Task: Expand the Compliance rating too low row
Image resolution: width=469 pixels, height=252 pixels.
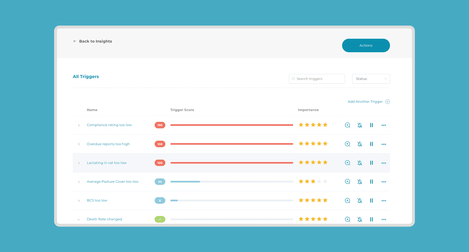Action: pos(79,125)
